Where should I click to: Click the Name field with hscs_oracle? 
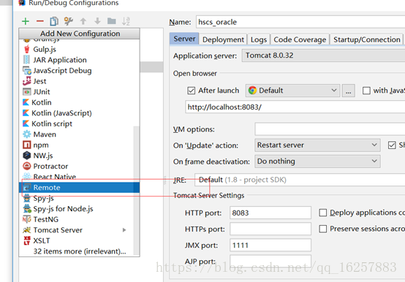pos(300,22)
